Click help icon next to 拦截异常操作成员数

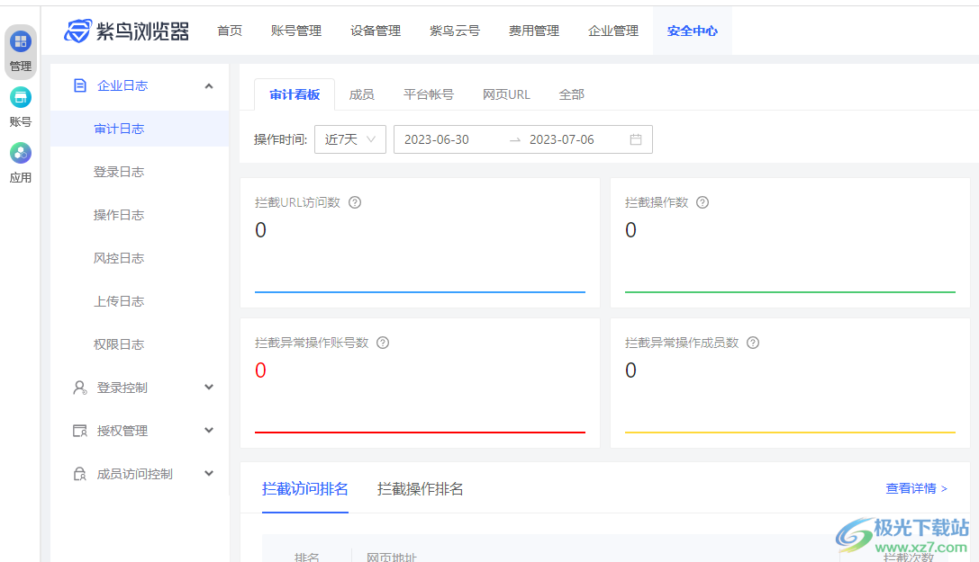coord(753,343)
